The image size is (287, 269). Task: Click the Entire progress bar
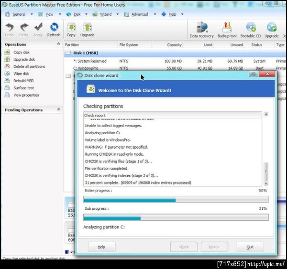176,199
